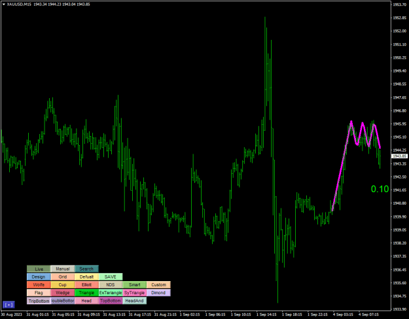Viewport: 409px width, 319px height.
Task: Click the teal Search button
Action: pos(86,269)
